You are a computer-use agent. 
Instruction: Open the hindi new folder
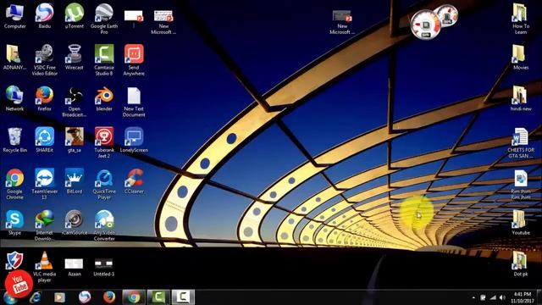[521, 98]
